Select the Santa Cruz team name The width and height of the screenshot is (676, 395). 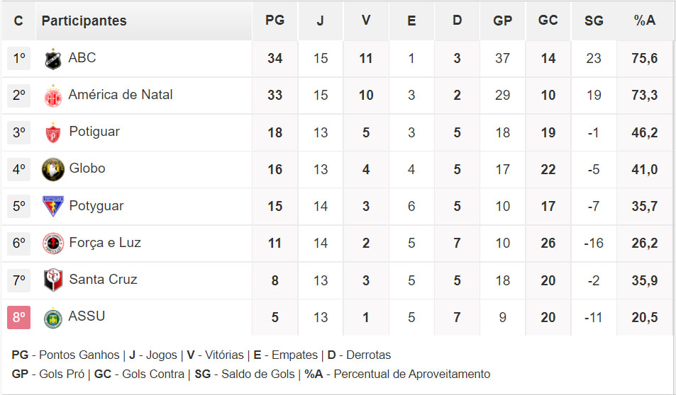[103, 280]
